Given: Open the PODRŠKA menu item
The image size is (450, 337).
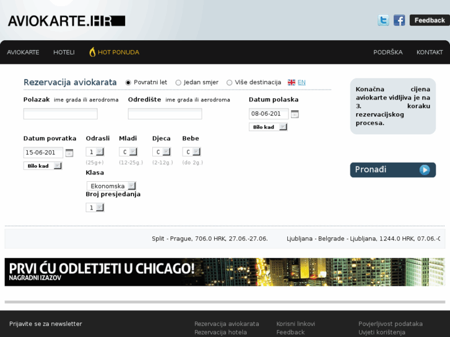Looking at the screenshot, I should click(387, 52).
